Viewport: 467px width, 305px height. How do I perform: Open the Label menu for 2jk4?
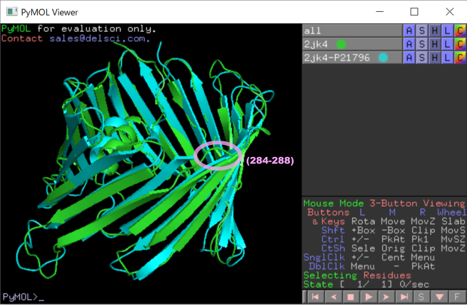pos(447,44)
